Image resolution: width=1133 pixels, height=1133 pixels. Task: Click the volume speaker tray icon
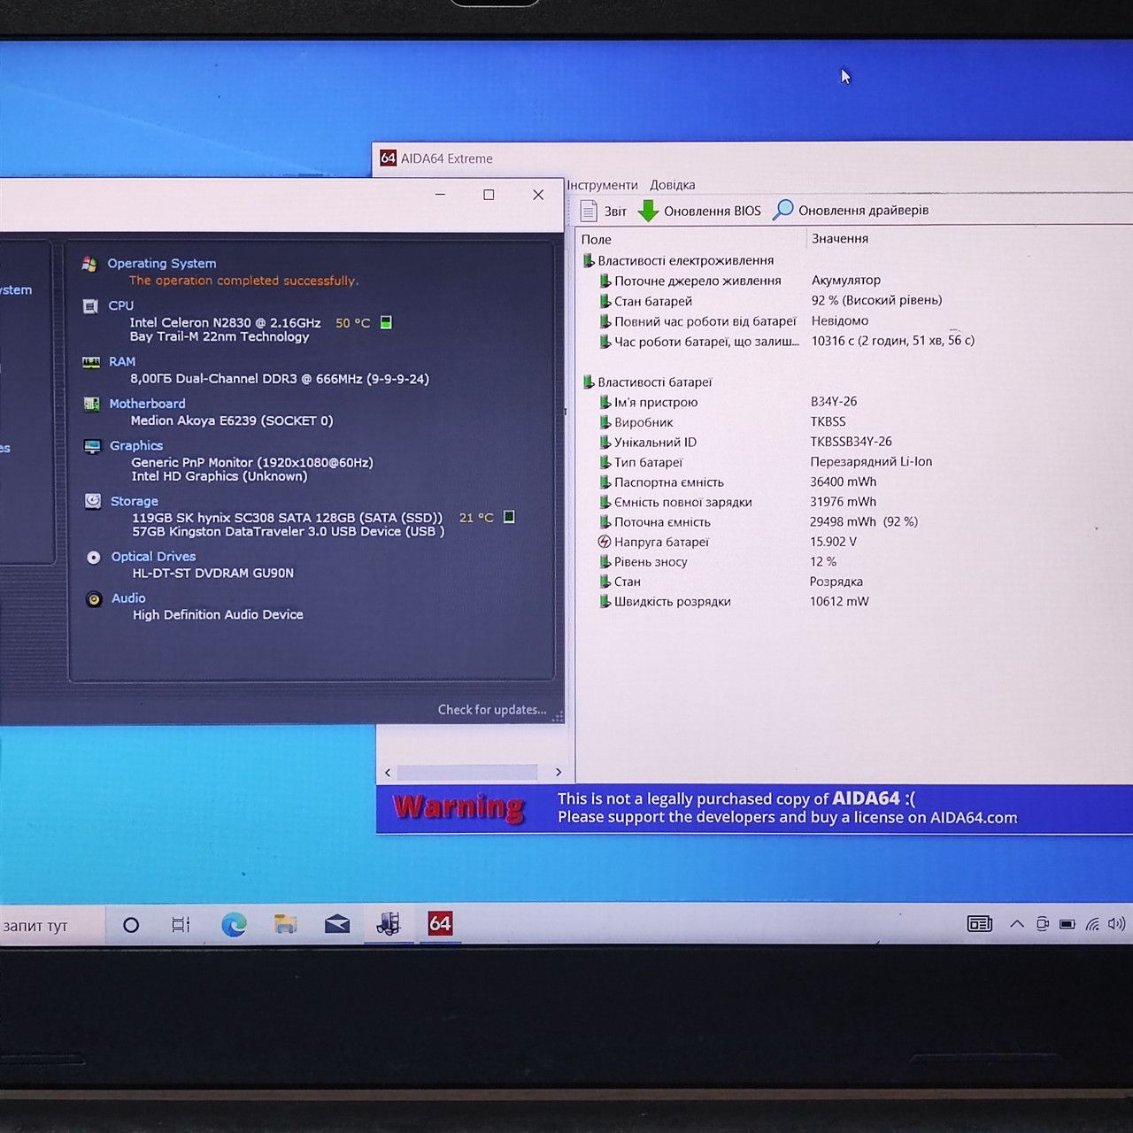click(1117, 924)
